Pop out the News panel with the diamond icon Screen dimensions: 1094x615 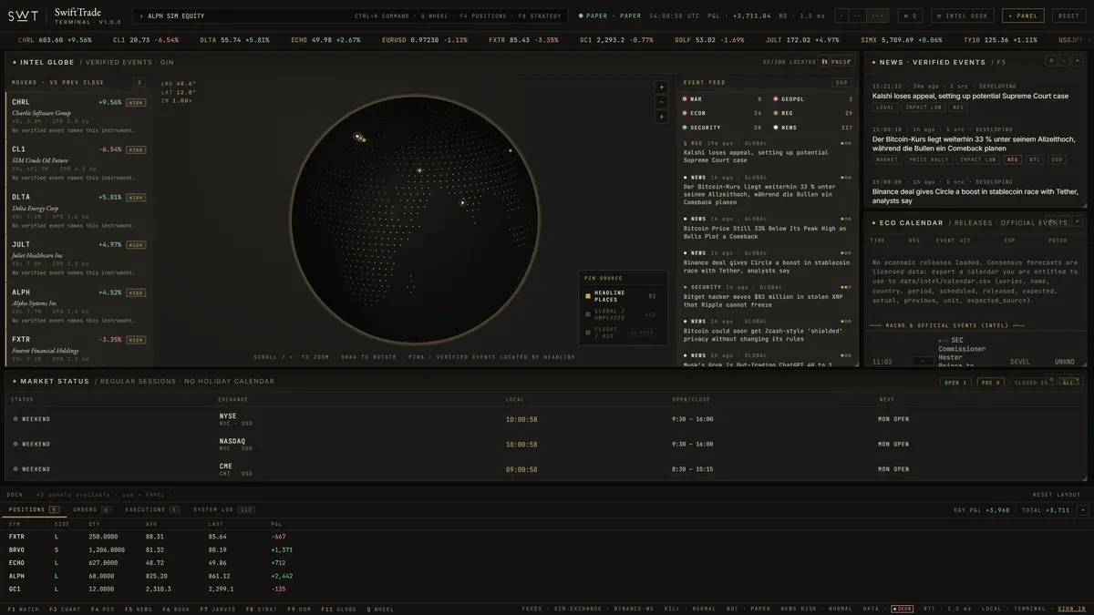pos(1051,60)
